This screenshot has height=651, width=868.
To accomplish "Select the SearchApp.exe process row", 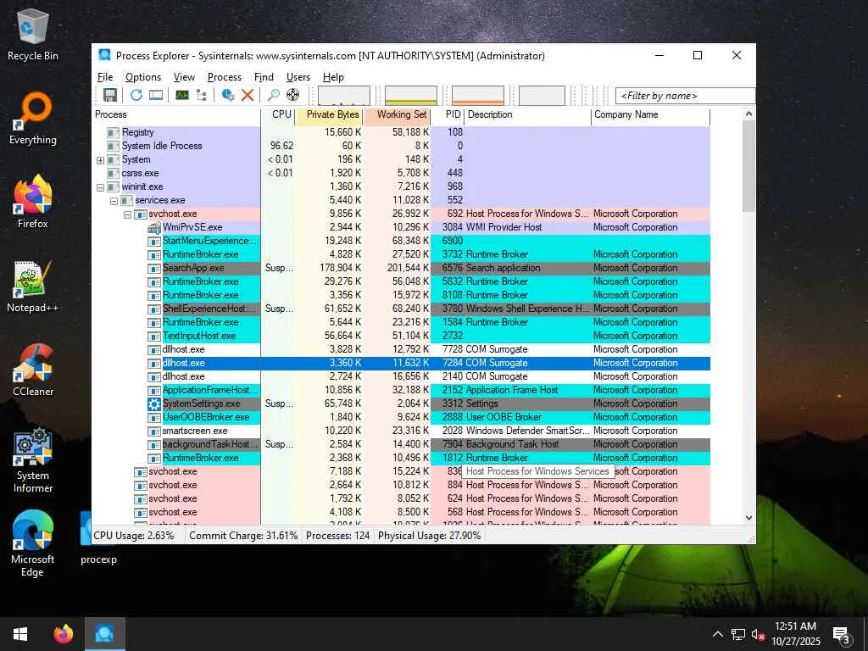I will [401, 268].
